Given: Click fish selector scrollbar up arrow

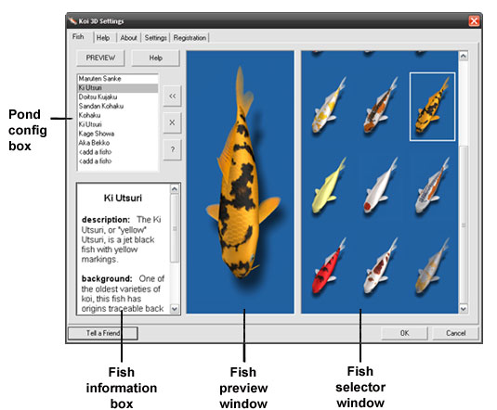Looking at the screenshot, I should (464, 57).
